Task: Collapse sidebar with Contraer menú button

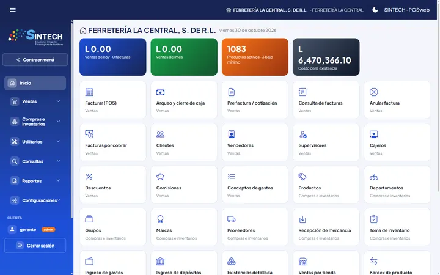Action: pyautogui.click(x=35, y=60)
